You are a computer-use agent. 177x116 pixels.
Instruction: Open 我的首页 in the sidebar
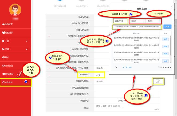pyautogui.click(x=7, y=24)
